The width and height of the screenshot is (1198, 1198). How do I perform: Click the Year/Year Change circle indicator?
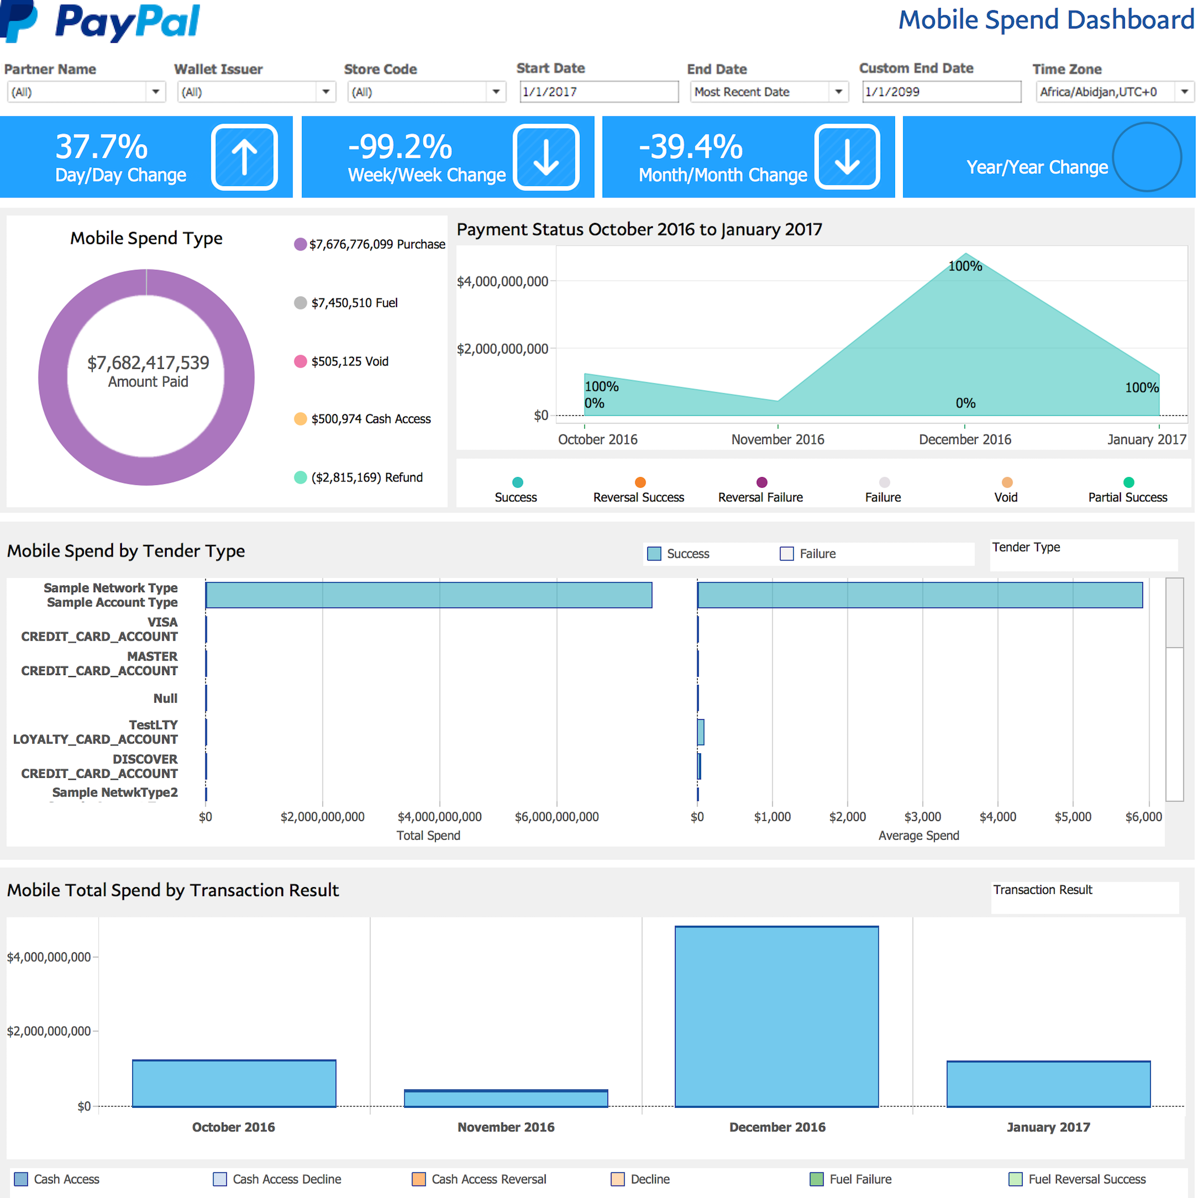1146,157
